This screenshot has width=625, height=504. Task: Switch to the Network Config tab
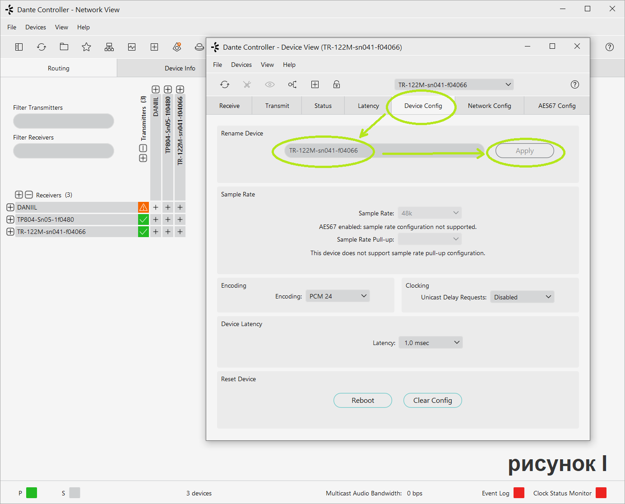tap(489, 106)
